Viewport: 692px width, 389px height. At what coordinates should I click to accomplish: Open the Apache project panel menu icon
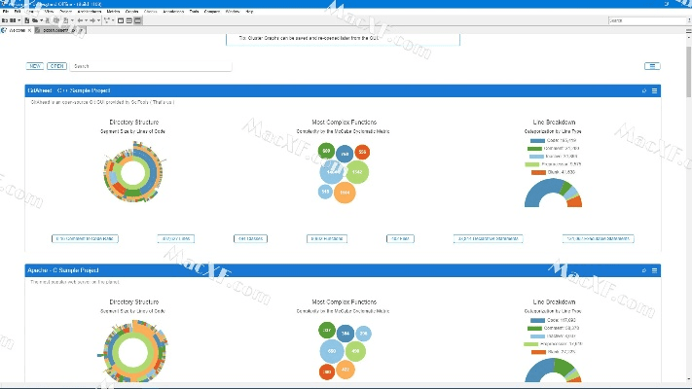[x=655, y=269]
